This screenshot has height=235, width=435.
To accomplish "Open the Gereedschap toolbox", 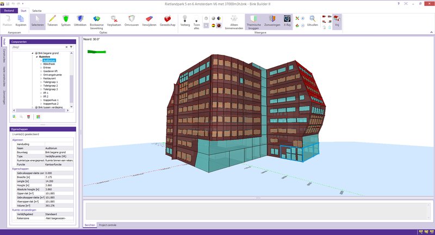I will (x=167, y=21).
